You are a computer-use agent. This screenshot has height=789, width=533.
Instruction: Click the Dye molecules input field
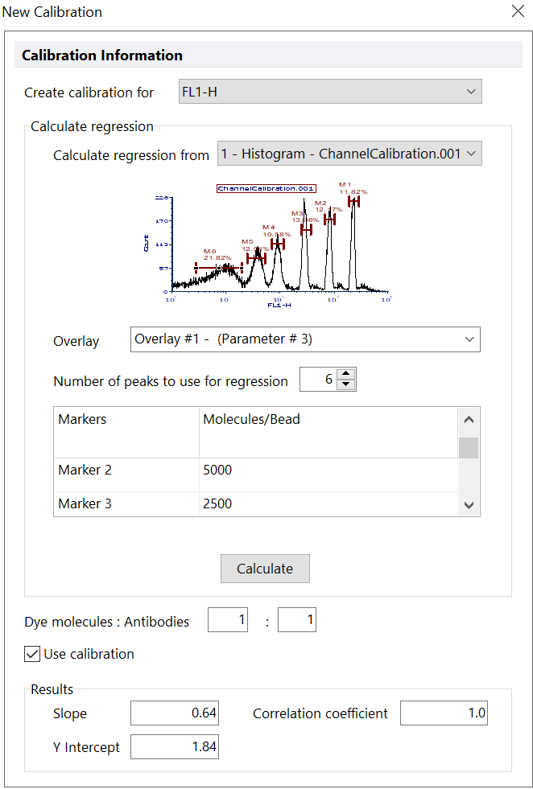(x=227, y=619)
